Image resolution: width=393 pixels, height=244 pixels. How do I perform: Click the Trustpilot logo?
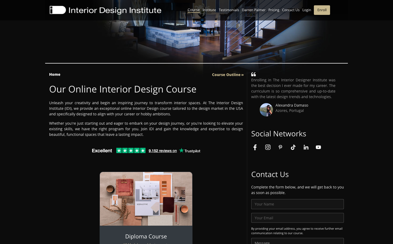tap(190, 151)
